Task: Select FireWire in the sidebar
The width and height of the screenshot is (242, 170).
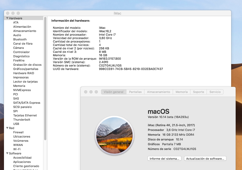Action: click(x=19, y=60)
